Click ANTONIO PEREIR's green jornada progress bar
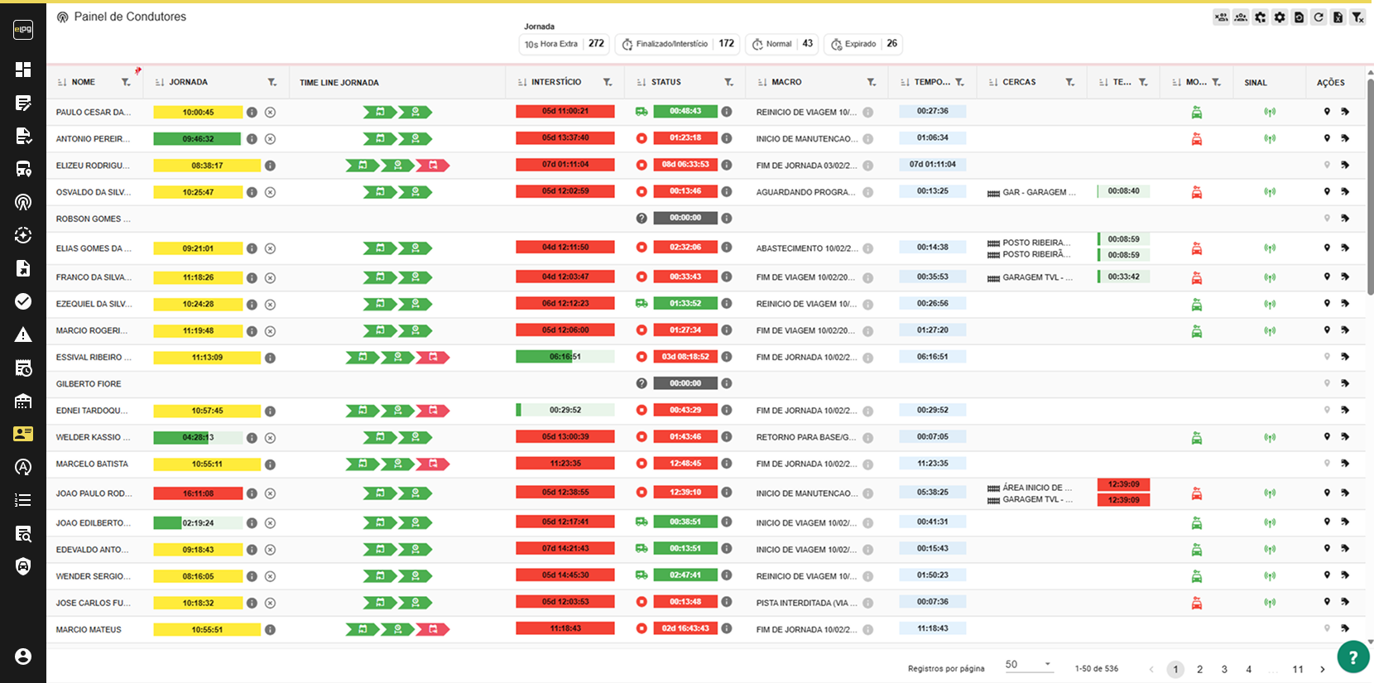 tap(197, 139)
